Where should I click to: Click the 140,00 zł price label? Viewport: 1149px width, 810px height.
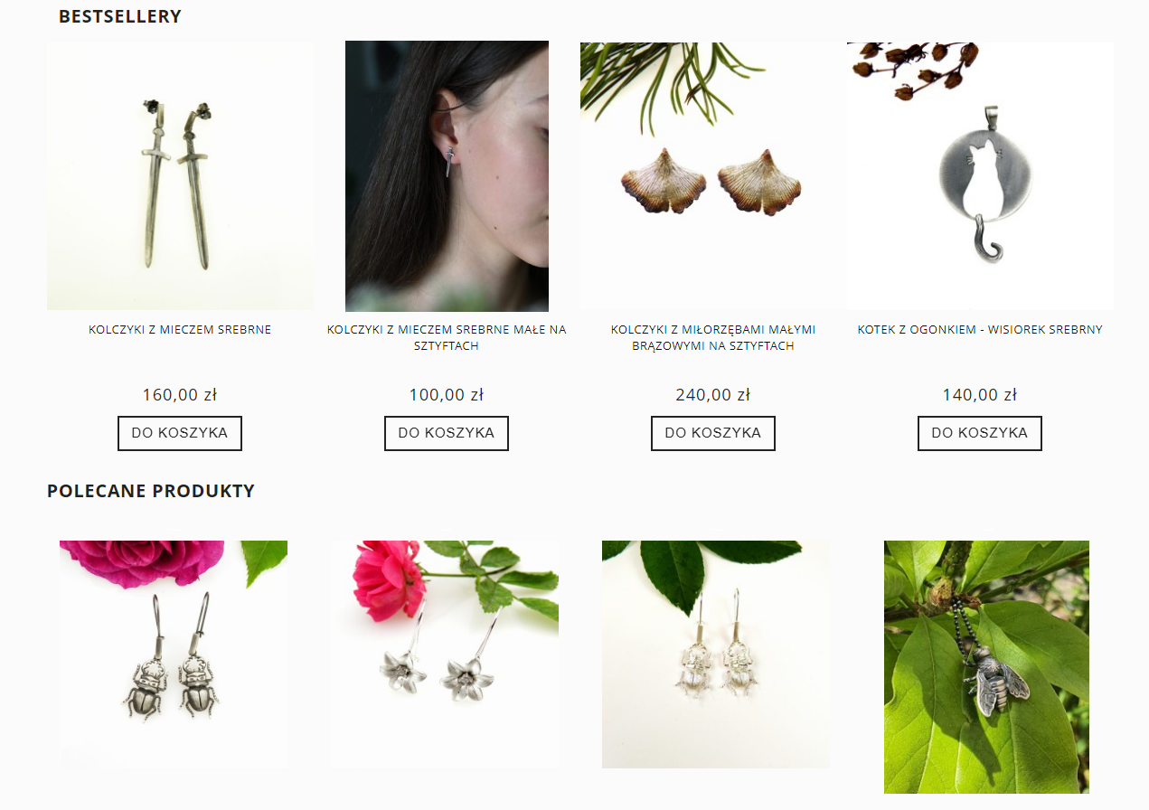[980, 395]
